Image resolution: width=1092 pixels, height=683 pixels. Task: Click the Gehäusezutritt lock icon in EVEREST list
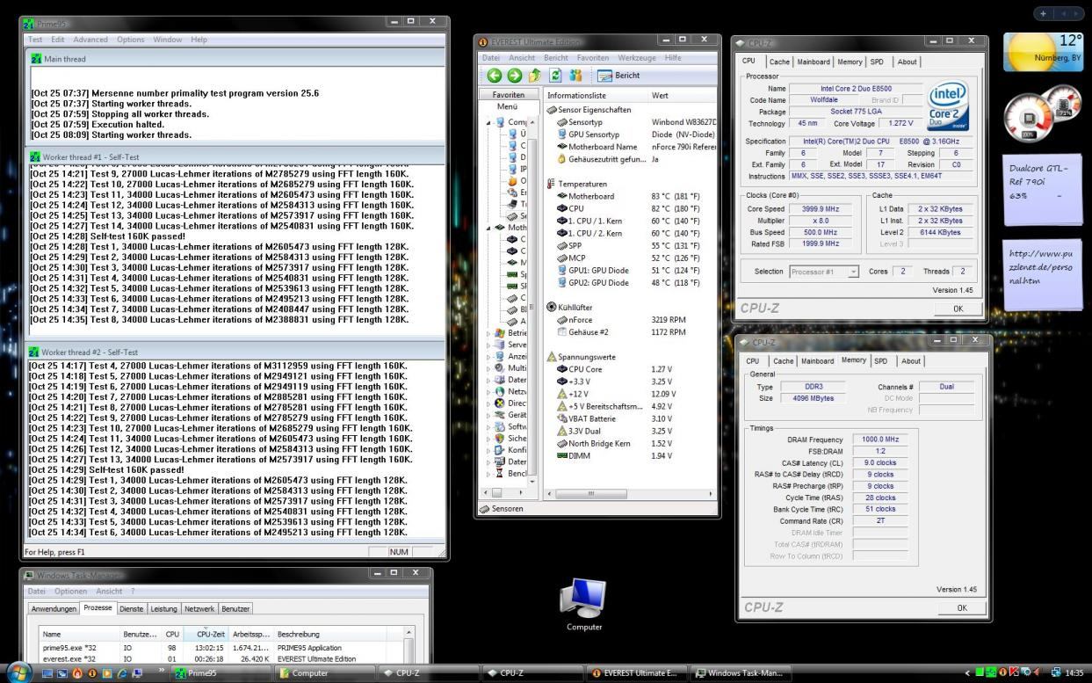tap(561, 159)
